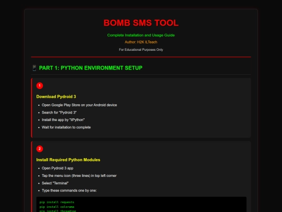Click the red step 2 number badge

(x=40, y=149)
